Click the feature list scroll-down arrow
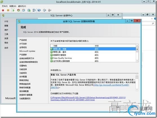Screen dimensions: 157x118 137,61
